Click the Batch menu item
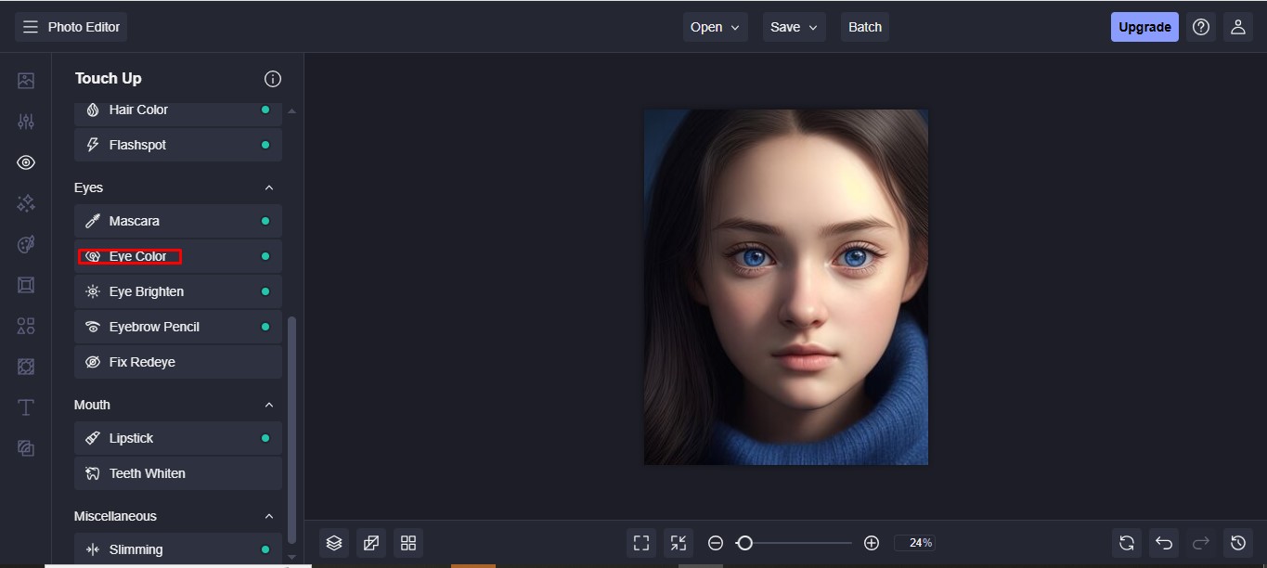 pyautogui.click(x=864, y=26)
